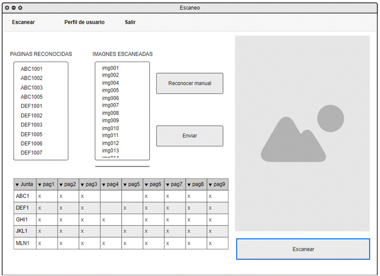Select ABC1001 in recognized pages list
Screen dimensions: 380x276
click(x=31, y=69)
